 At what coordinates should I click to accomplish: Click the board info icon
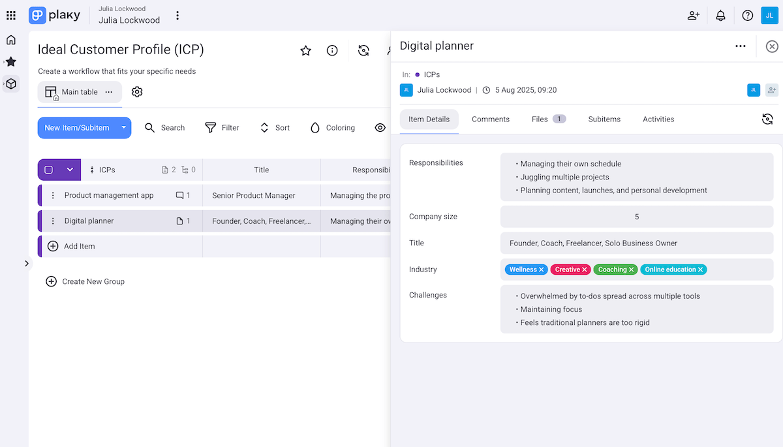(x=332, y=50)
